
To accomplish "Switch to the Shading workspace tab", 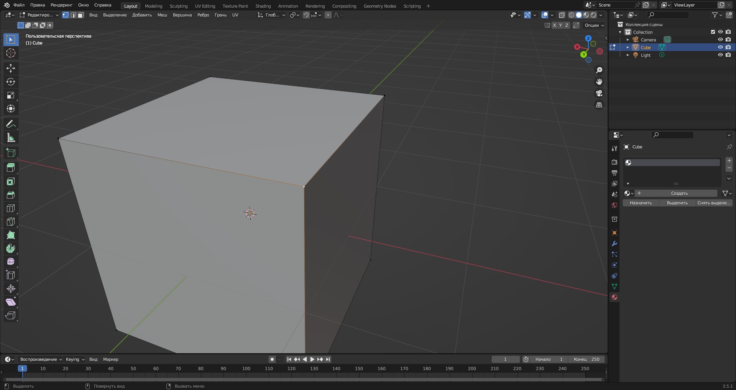I will pyautogui.click(x=263, y=6).
